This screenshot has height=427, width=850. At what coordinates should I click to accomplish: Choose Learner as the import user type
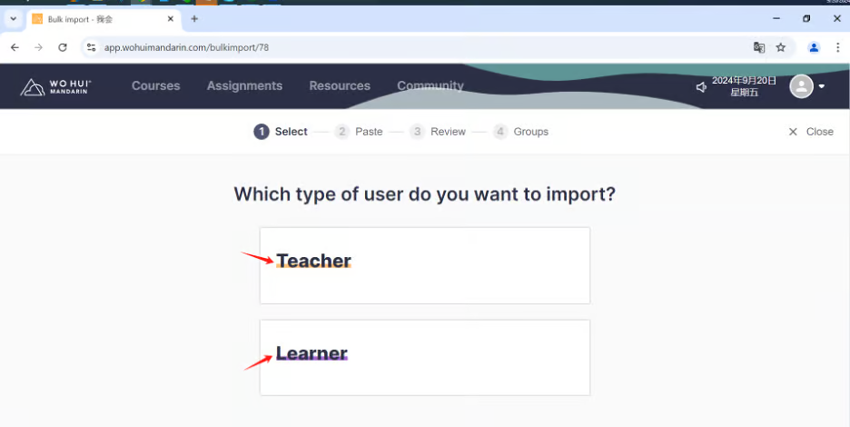click(x=424, y=357)
